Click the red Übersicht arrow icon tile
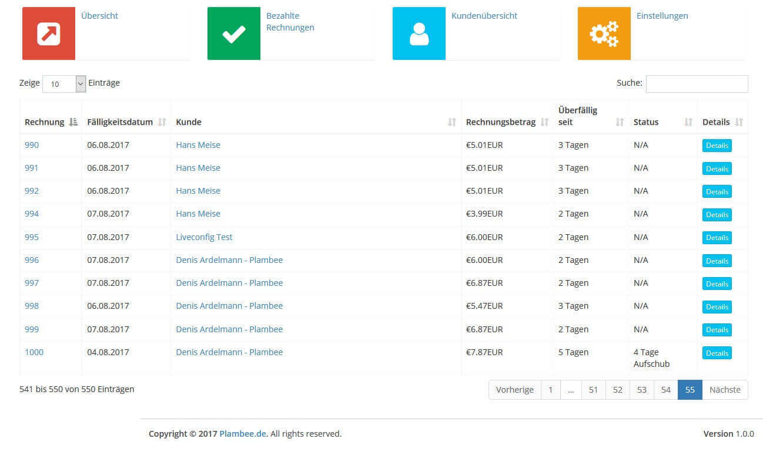Screen dimensions: 763x452 coord(49,33)
